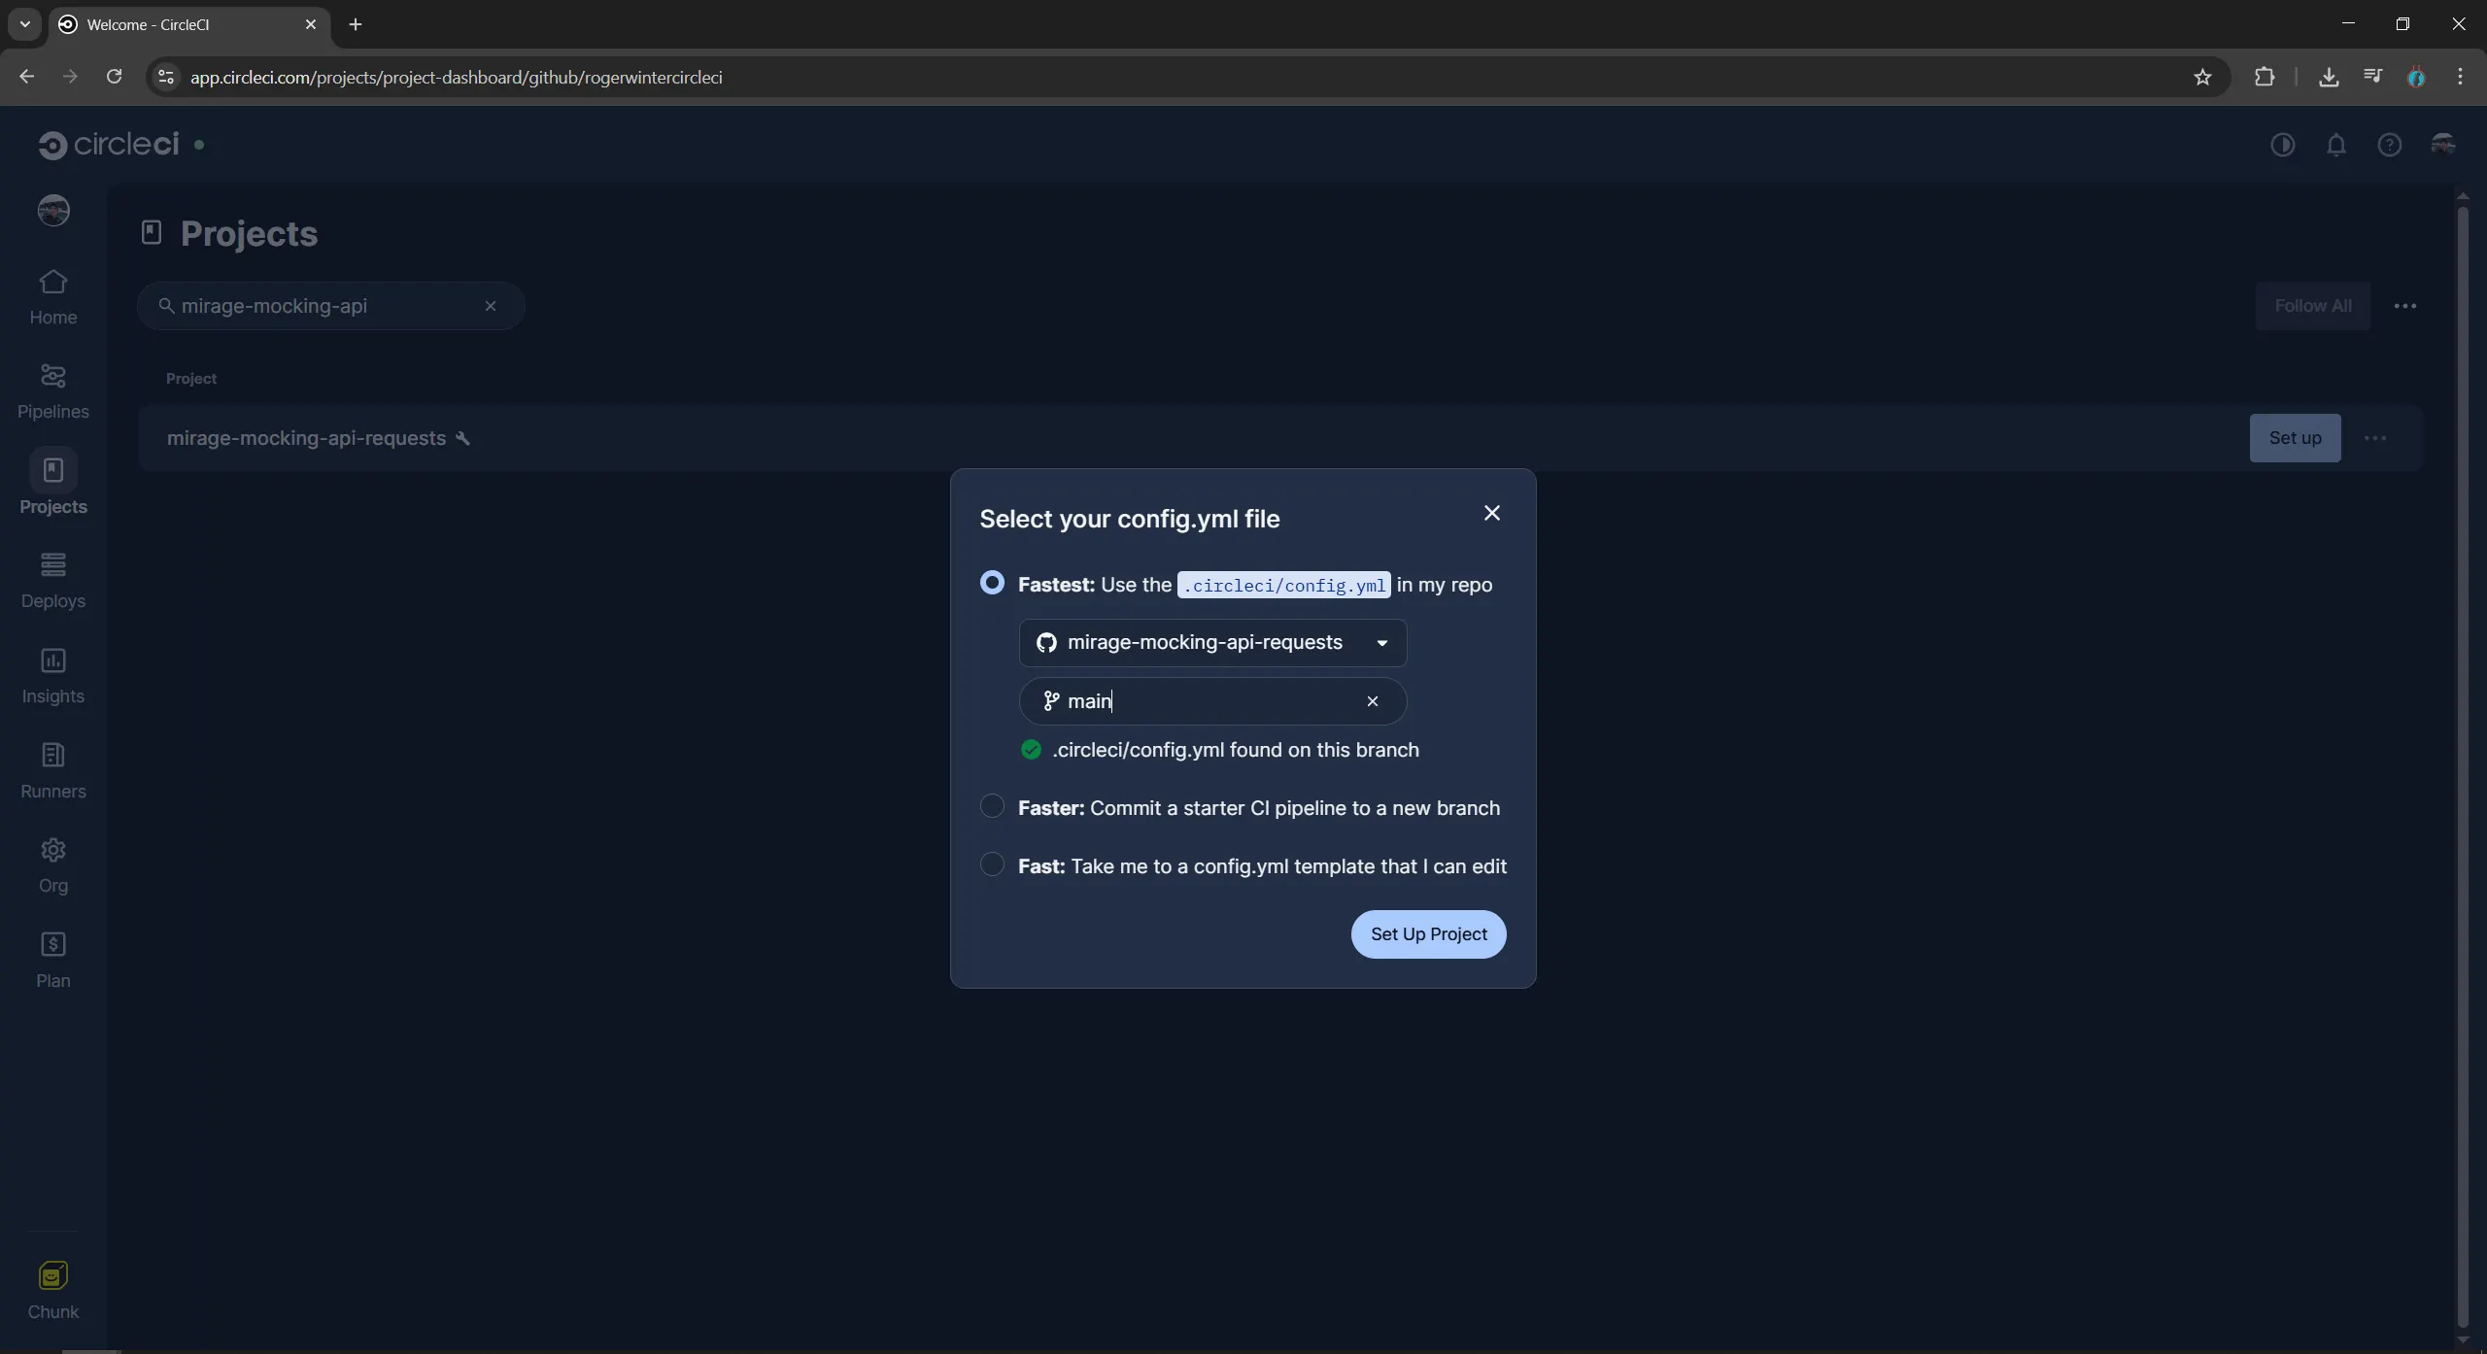Clear the main branch field

point(1372,701)
